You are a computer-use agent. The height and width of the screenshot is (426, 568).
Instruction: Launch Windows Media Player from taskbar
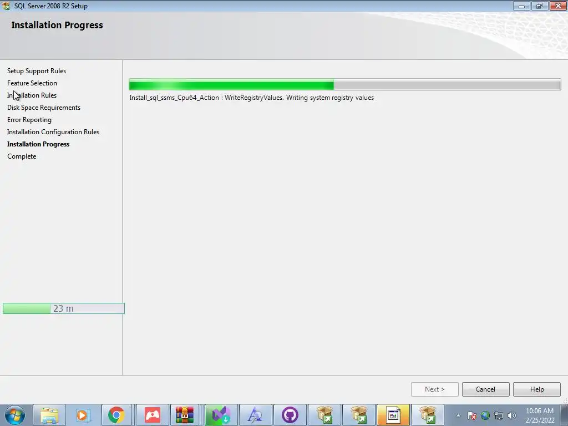[x=82, y=415]
